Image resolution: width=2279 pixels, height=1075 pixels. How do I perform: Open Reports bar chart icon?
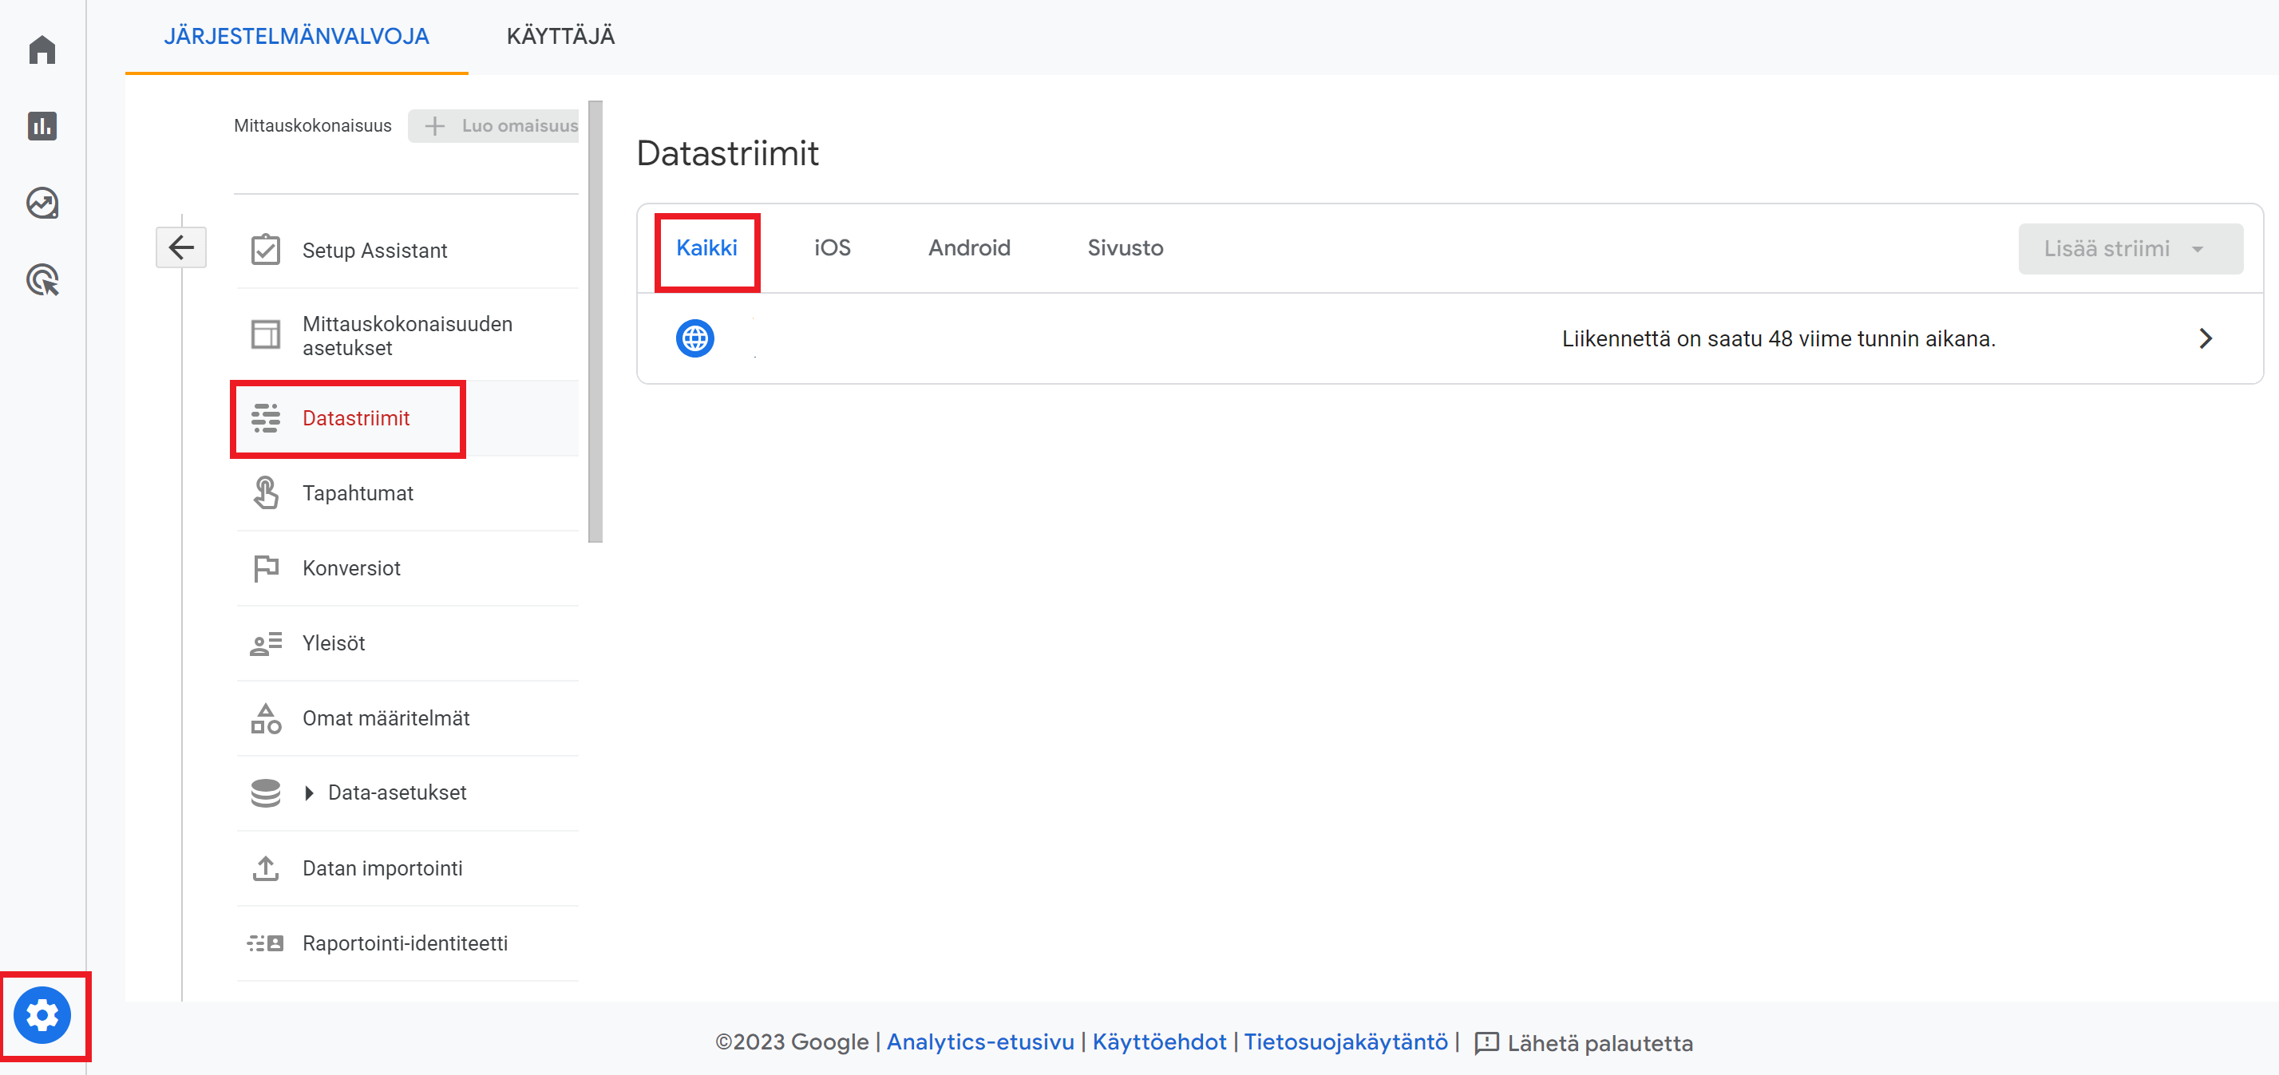tap(42, 127)
